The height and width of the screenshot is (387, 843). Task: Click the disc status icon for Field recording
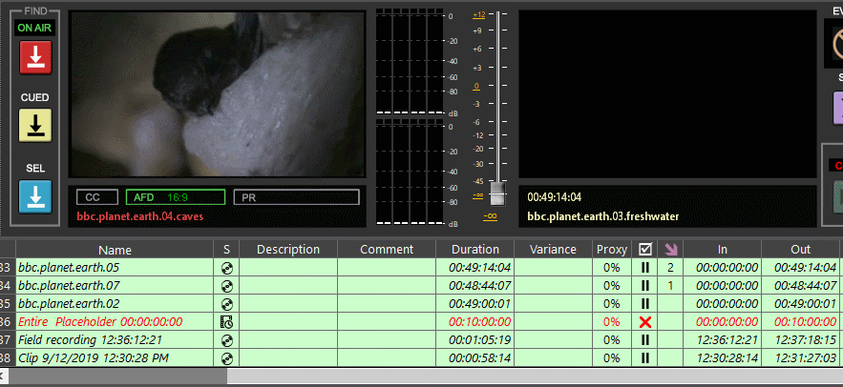point(226,340)
